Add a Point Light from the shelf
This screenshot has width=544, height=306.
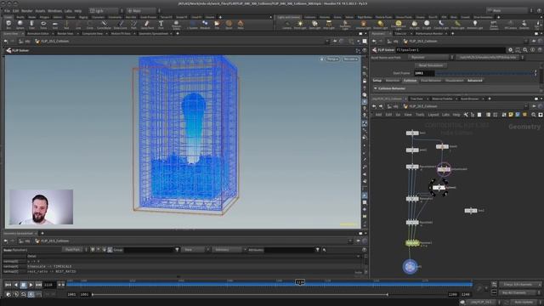[300, 25]
